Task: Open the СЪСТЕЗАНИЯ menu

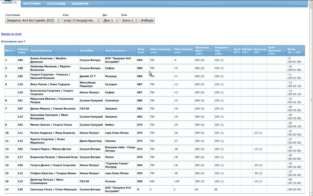Action: click(x=56, y=4)
